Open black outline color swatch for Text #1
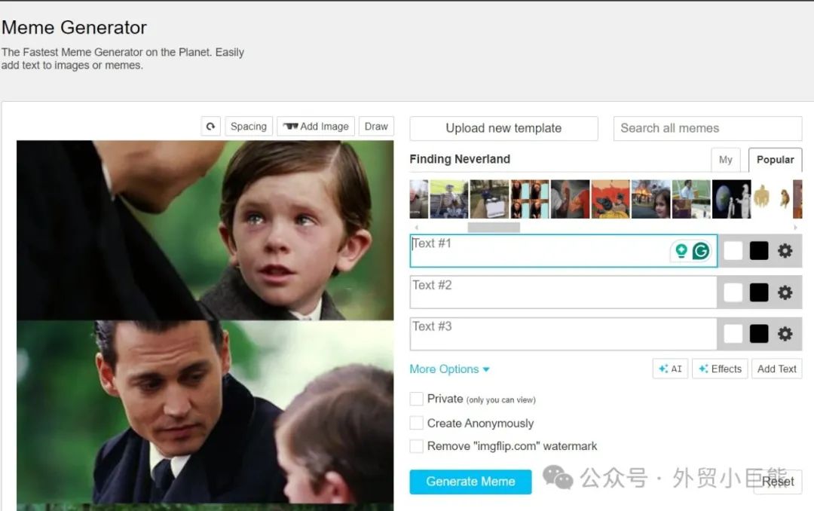The image size is (814, 511). (x=759, y=251)
